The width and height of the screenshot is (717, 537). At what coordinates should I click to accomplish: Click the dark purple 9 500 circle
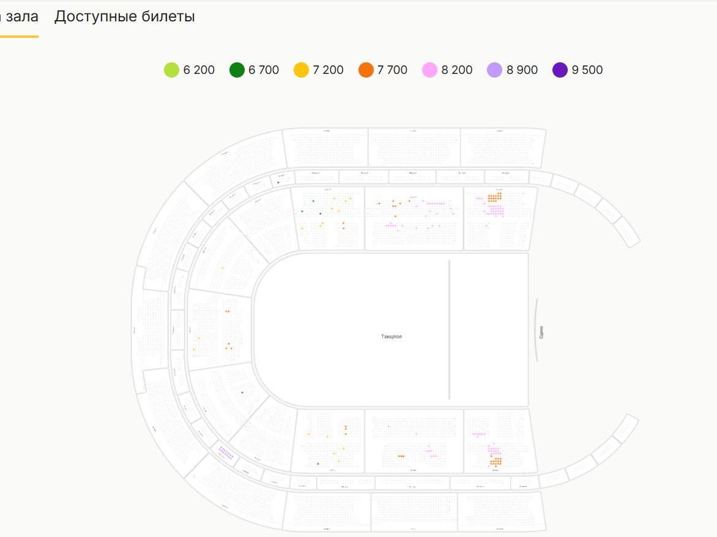560,70
